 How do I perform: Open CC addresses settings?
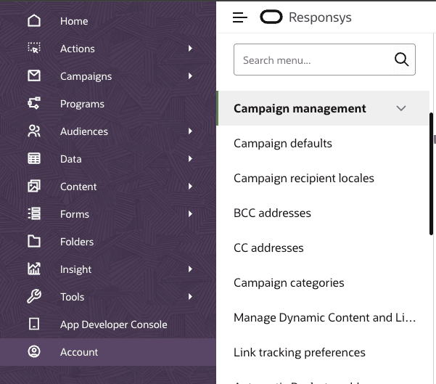(268, 248)
